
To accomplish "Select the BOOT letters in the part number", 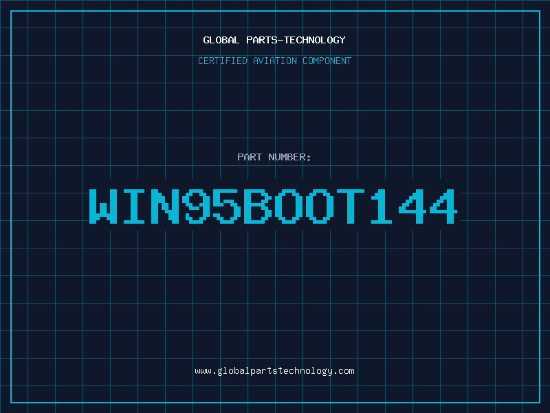I will pos(305,206).
